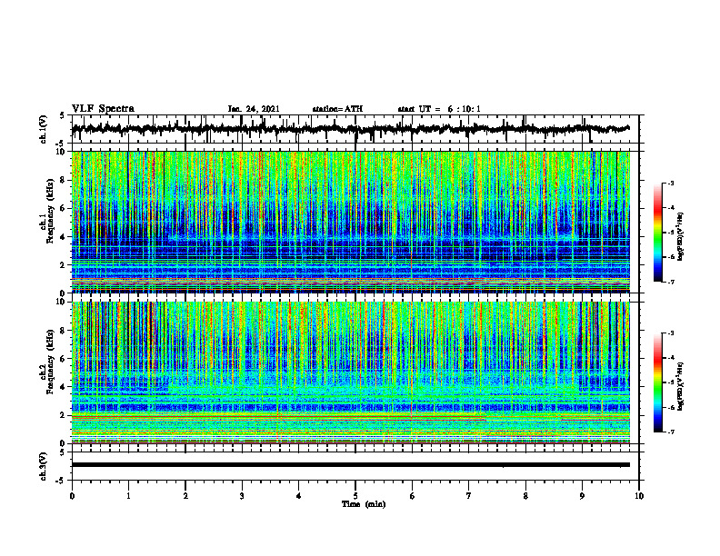Click the "2" tick on the time axis
The image size is (720, 556).
click(185, 496)
